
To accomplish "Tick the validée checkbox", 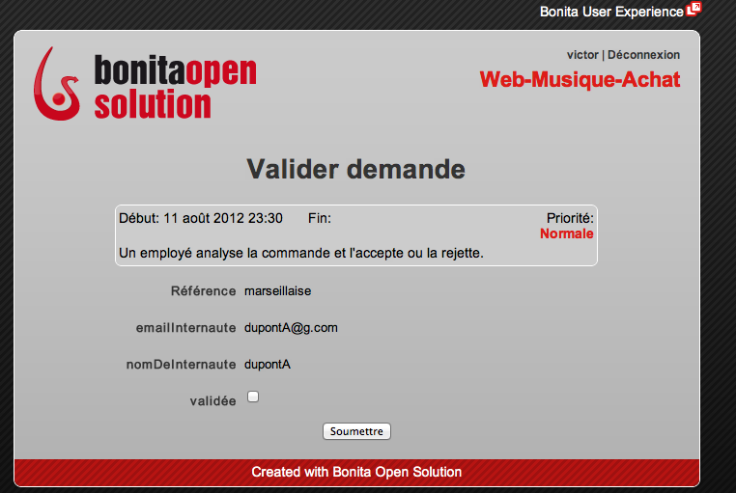I will coord(253,397).
